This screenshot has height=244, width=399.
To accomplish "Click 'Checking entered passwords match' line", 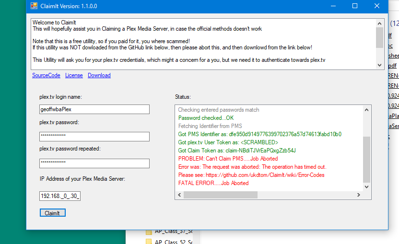I will click(219, 110).
